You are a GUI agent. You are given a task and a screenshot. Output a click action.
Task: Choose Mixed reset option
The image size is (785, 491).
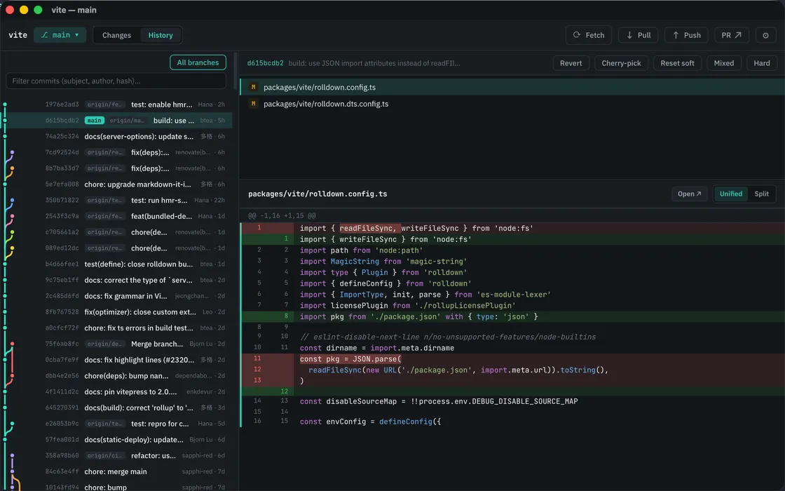(723, 63)
